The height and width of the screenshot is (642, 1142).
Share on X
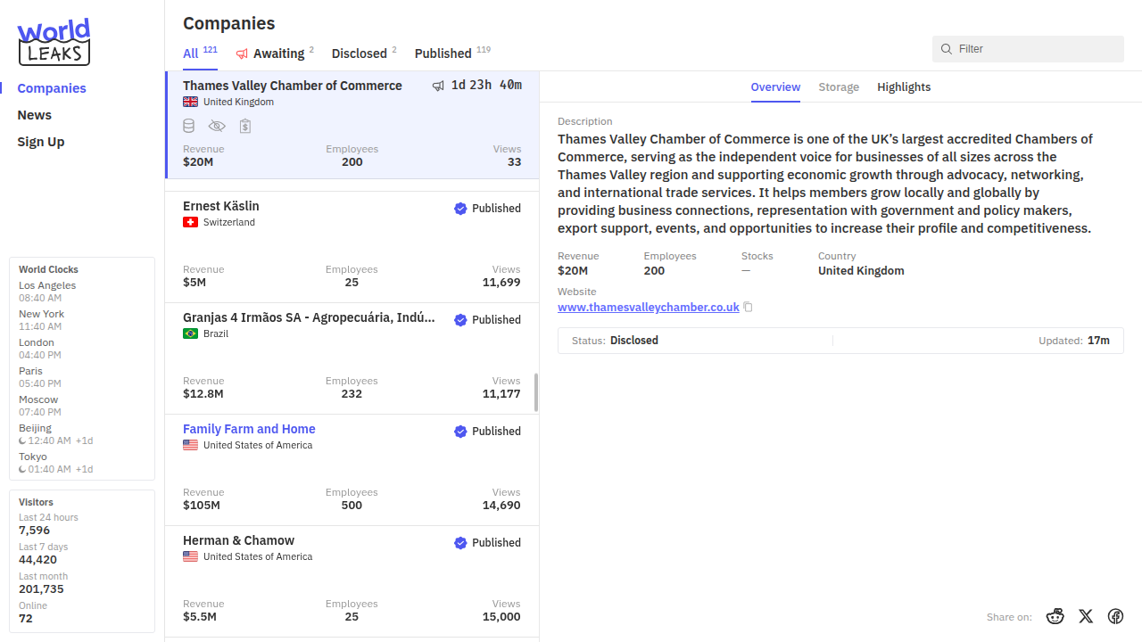pos(1085,616)
